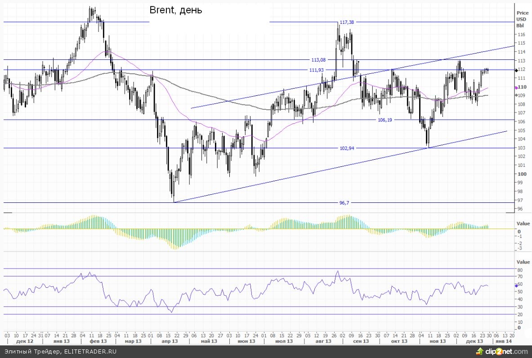Select the magenta marker at price 110
Screen dimensions: 532x358
click(516, 87)
